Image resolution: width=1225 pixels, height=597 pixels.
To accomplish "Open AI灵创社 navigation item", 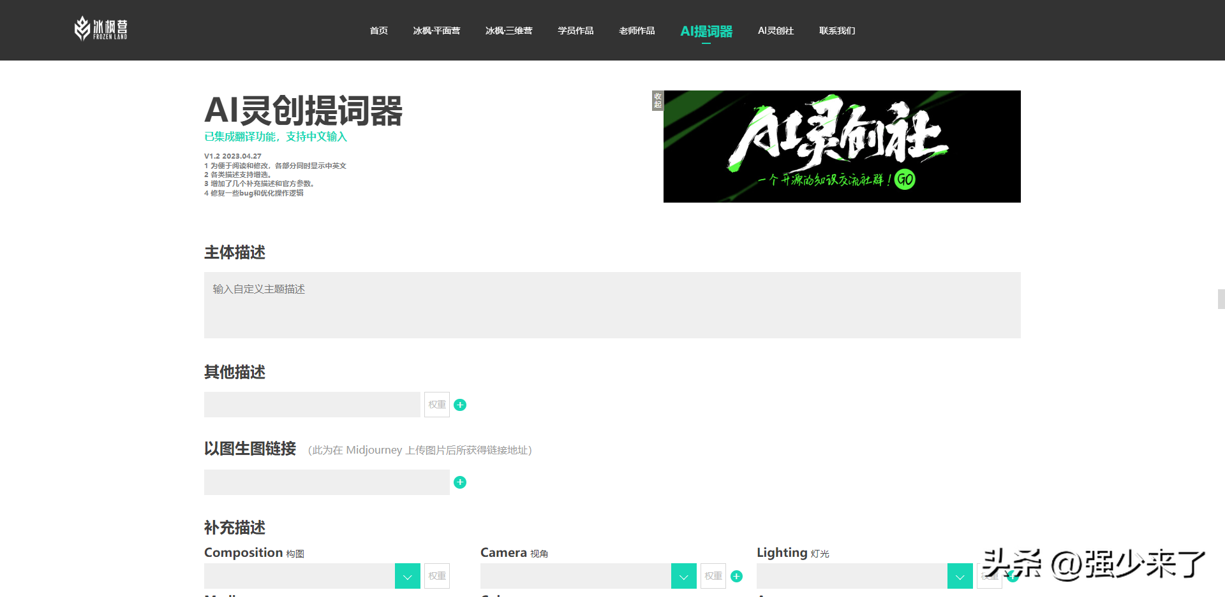I will [776, 31].
